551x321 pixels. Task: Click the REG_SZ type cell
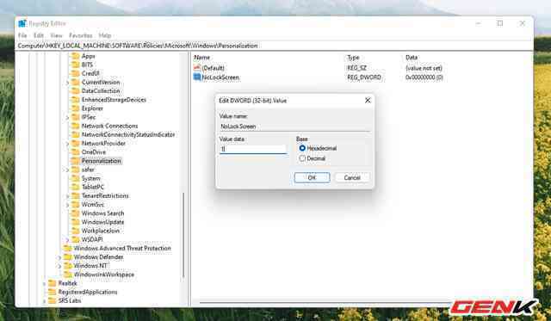[356, 68]
